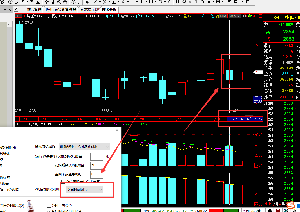
Task: Click the dark red database icon in status bar
Action: [278, 211]
